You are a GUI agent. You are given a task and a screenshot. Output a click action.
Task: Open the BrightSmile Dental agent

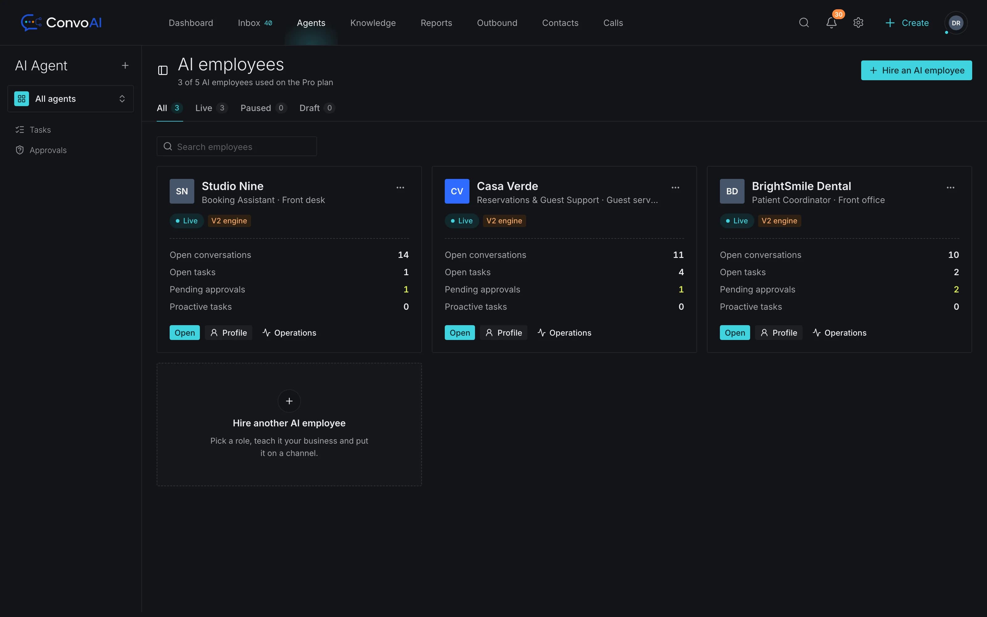[735, 333]
